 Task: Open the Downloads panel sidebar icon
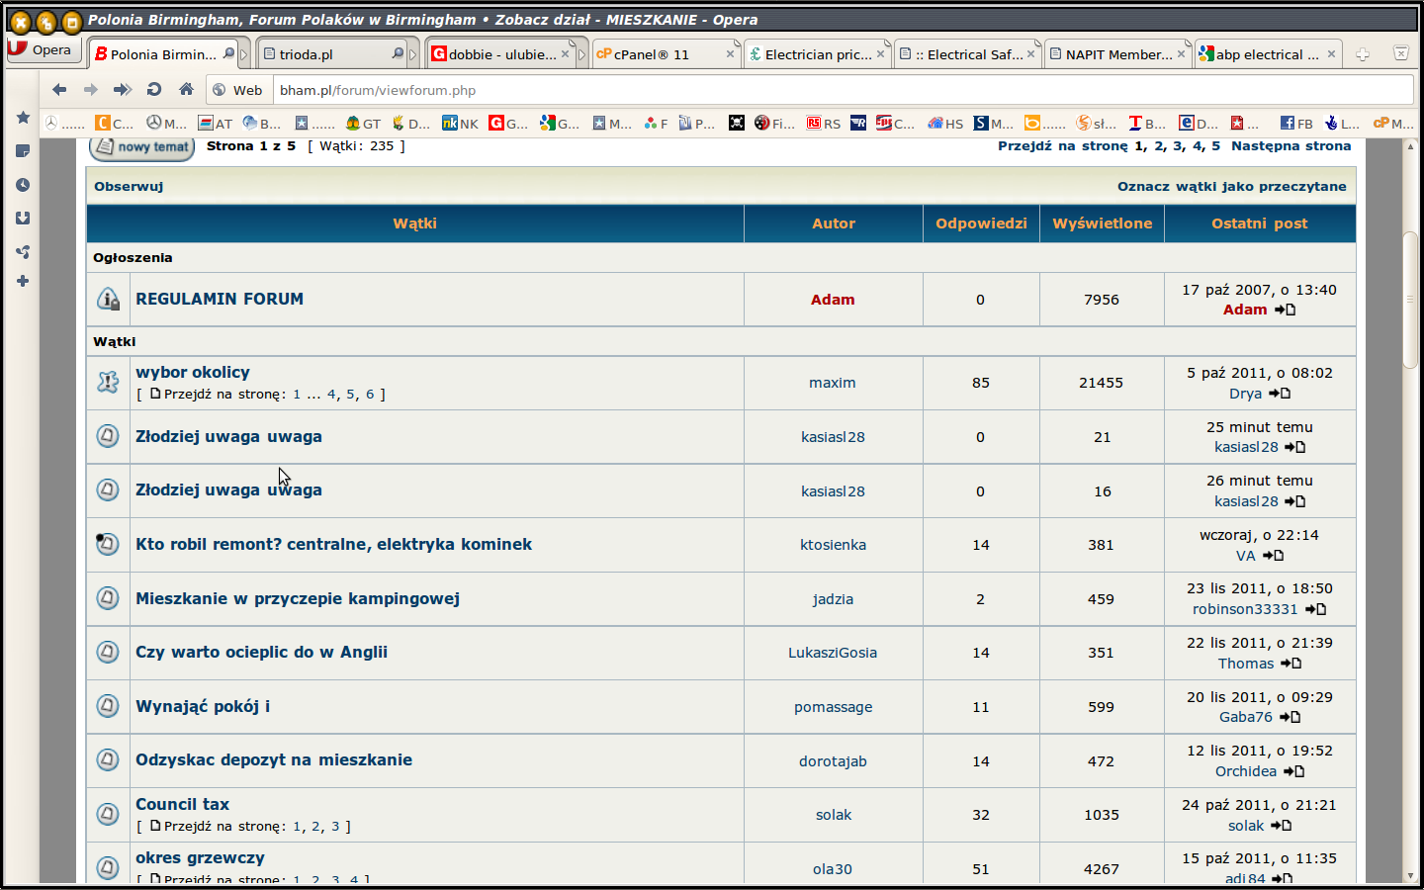(x=23, y=219)
